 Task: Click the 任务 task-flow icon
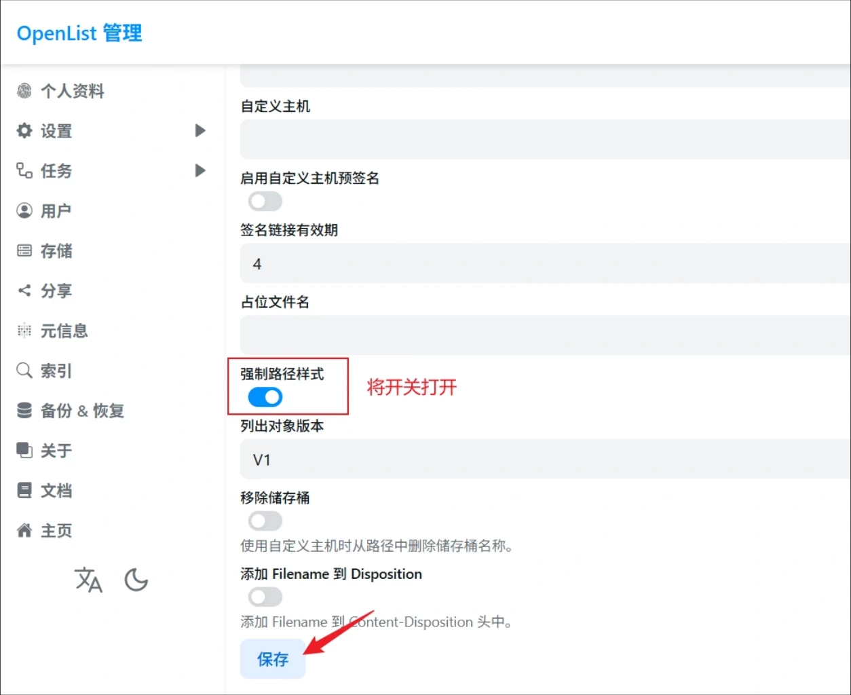(x=24, y=170)
